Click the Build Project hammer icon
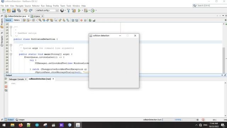Image resolution: width=227 pixels, height=128 pixels. pos(68,10)
